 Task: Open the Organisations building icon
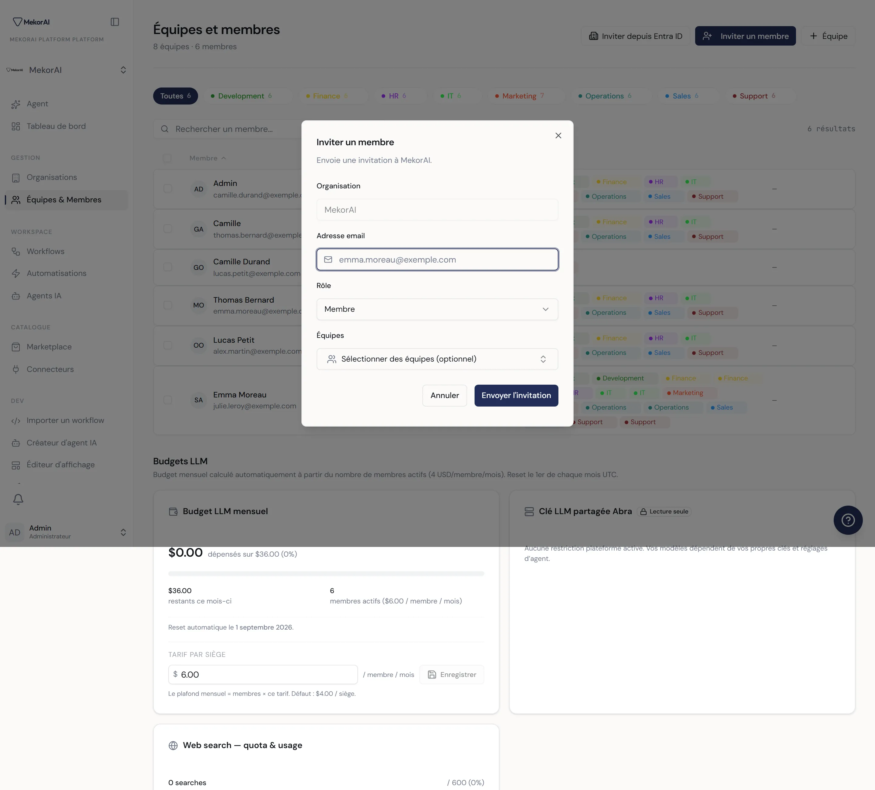tap(16, 177)
